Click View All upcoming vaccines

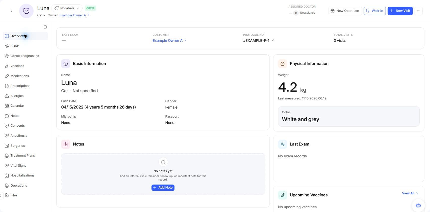[x=410, y=193]
